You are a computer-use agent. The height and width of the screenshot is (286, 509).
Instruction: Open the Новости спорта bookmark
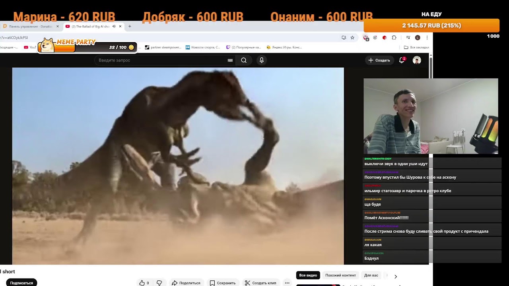click(x=203, y=47)
